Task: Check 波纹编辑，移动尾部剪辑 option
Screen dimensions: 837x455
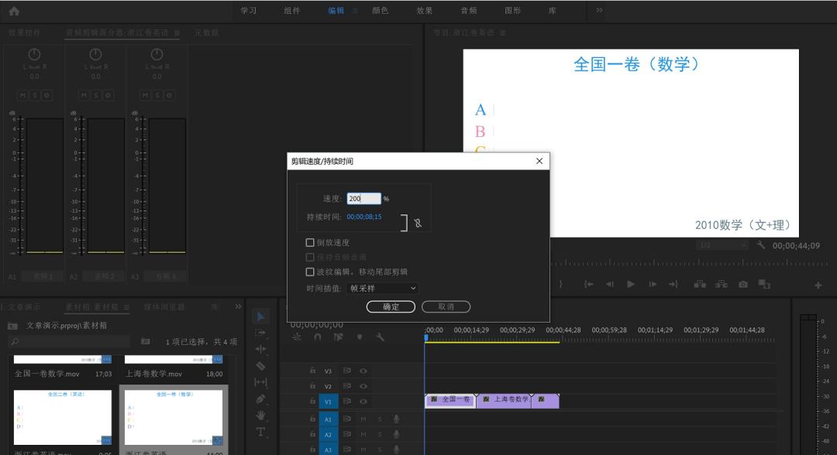Action: (310, 272)
